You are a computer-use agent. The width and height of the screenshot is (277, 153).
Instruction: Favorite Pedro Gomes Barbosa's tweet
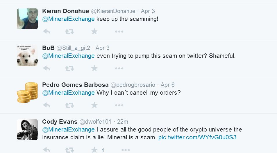tap(94, 105)
